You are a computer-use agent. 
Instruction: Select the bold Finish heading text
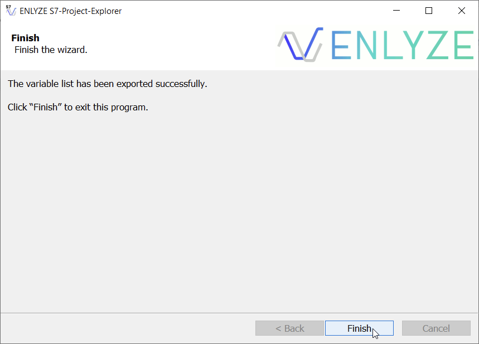point(25,38)
